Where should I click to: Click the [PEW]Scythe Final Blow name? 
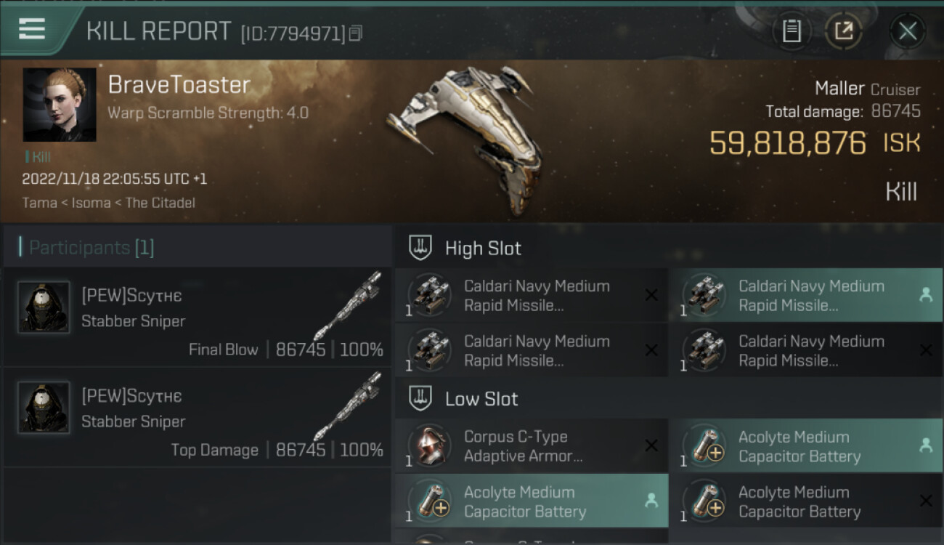click(131, 296)
